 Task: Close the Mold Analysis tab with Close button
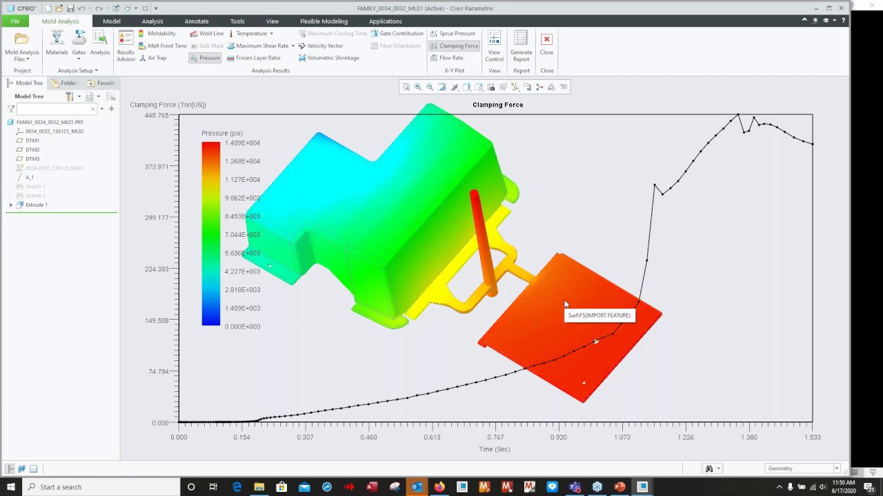546,43
